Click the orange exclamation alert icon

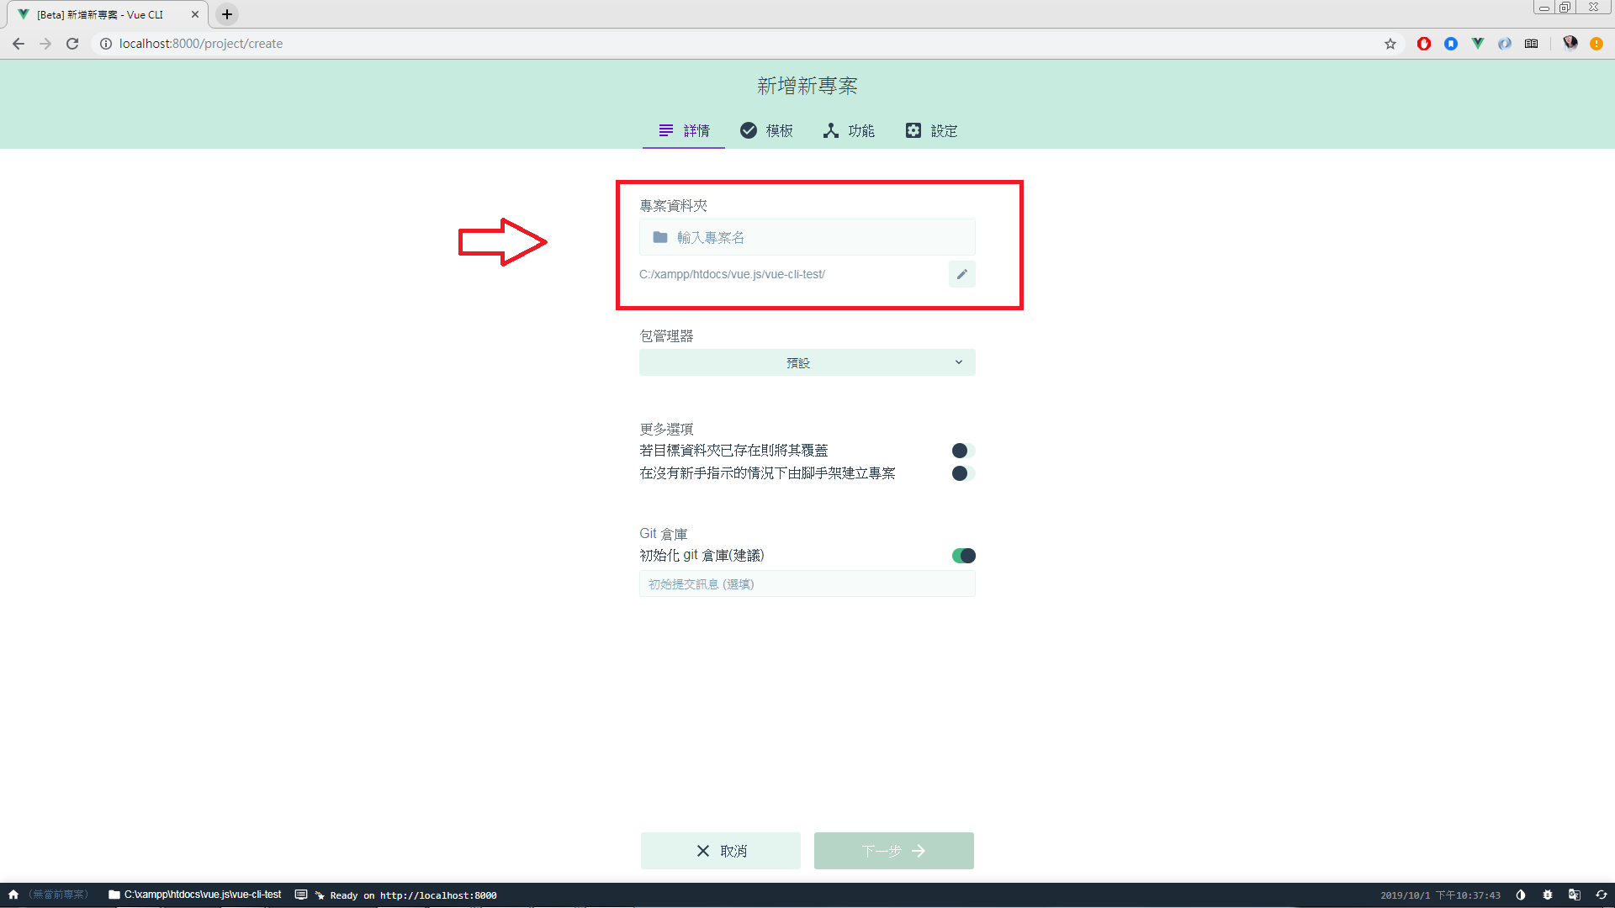[1596, 44]
